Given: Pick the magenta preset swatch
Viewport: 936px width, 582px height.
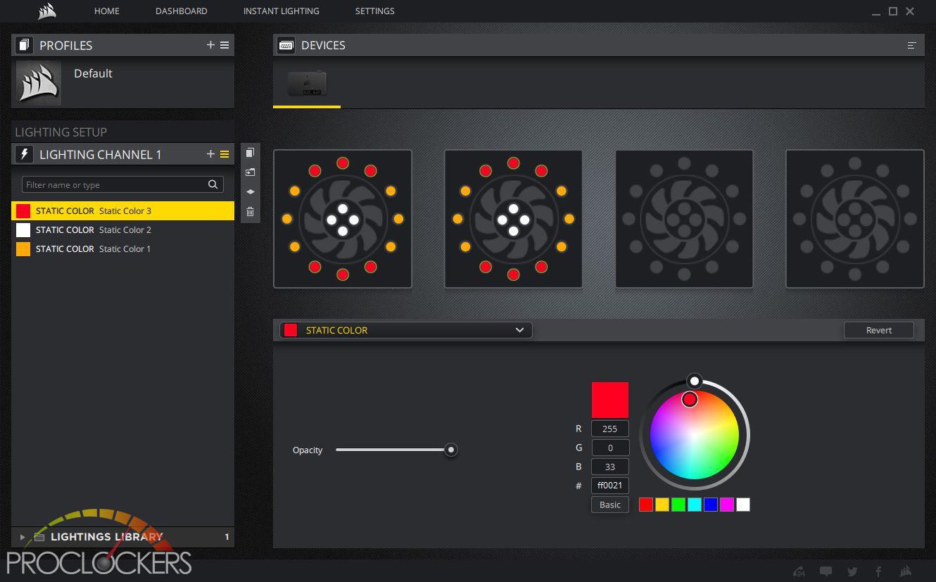Looking at the screenshot, I should pyautogui.click(x=727, y=504).
